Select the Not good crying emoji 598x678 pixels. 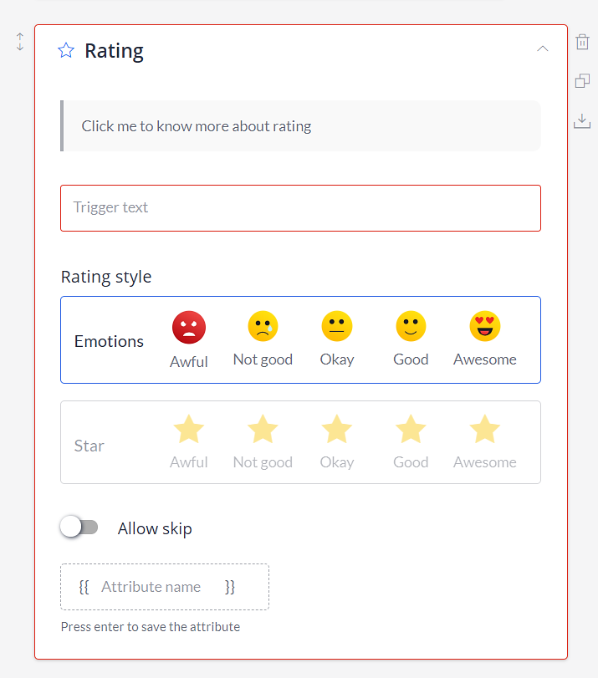tap(263, 326)
